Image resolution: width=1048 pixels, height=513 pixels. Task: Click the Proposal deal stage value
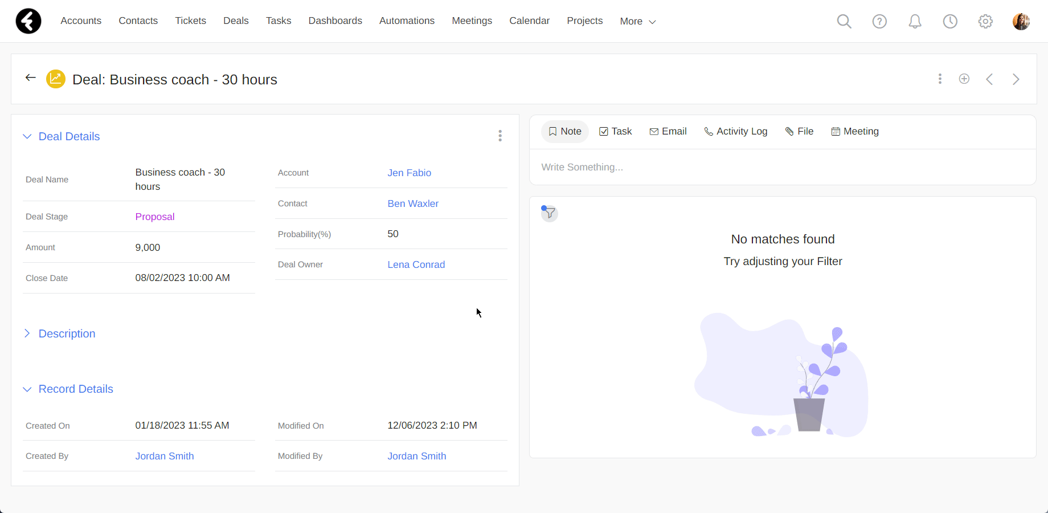pyautogui.click(x=155, y=217)
